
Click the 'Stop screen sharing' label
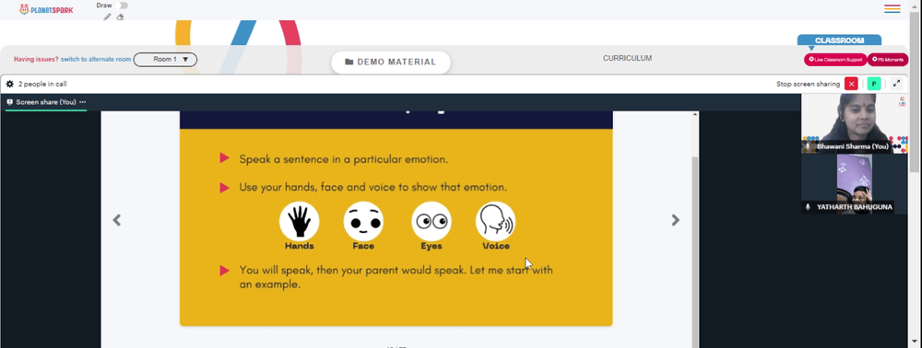(808, 84)
